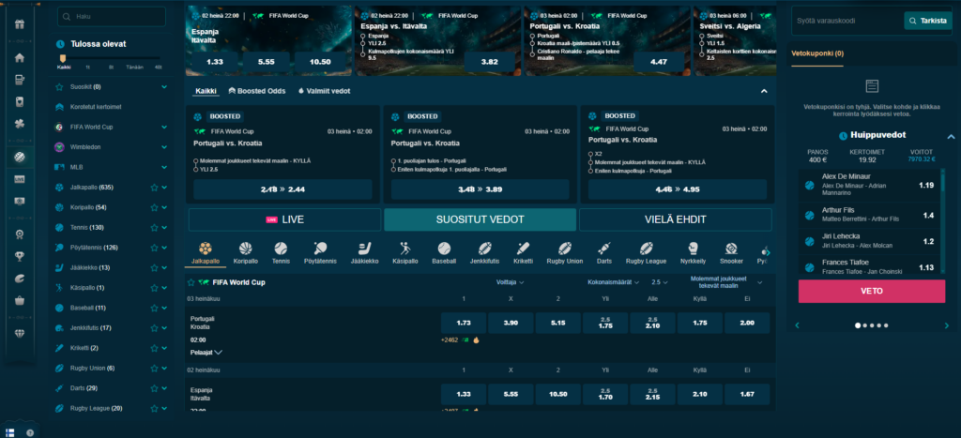
Task: Favorite Baseball with its star in sidebar
Action: tap(154, 308)
